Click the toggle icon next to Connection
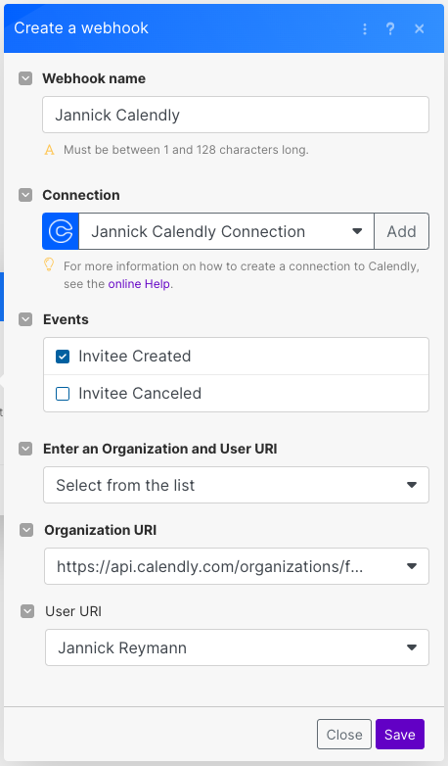 click(x=25, y=195)
